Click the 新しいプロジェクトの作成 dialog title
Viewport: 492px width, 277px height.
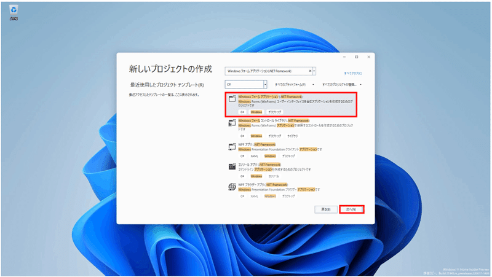170,69
